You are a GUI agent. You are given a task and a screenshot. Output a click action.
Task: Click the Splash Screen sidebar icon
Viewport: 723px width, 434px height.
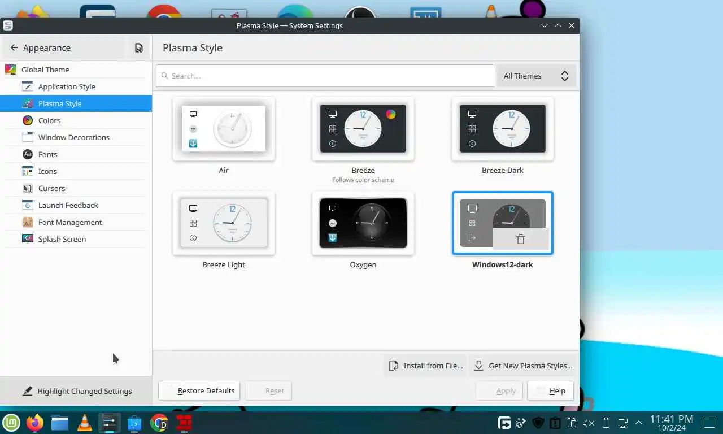point(28,239)
